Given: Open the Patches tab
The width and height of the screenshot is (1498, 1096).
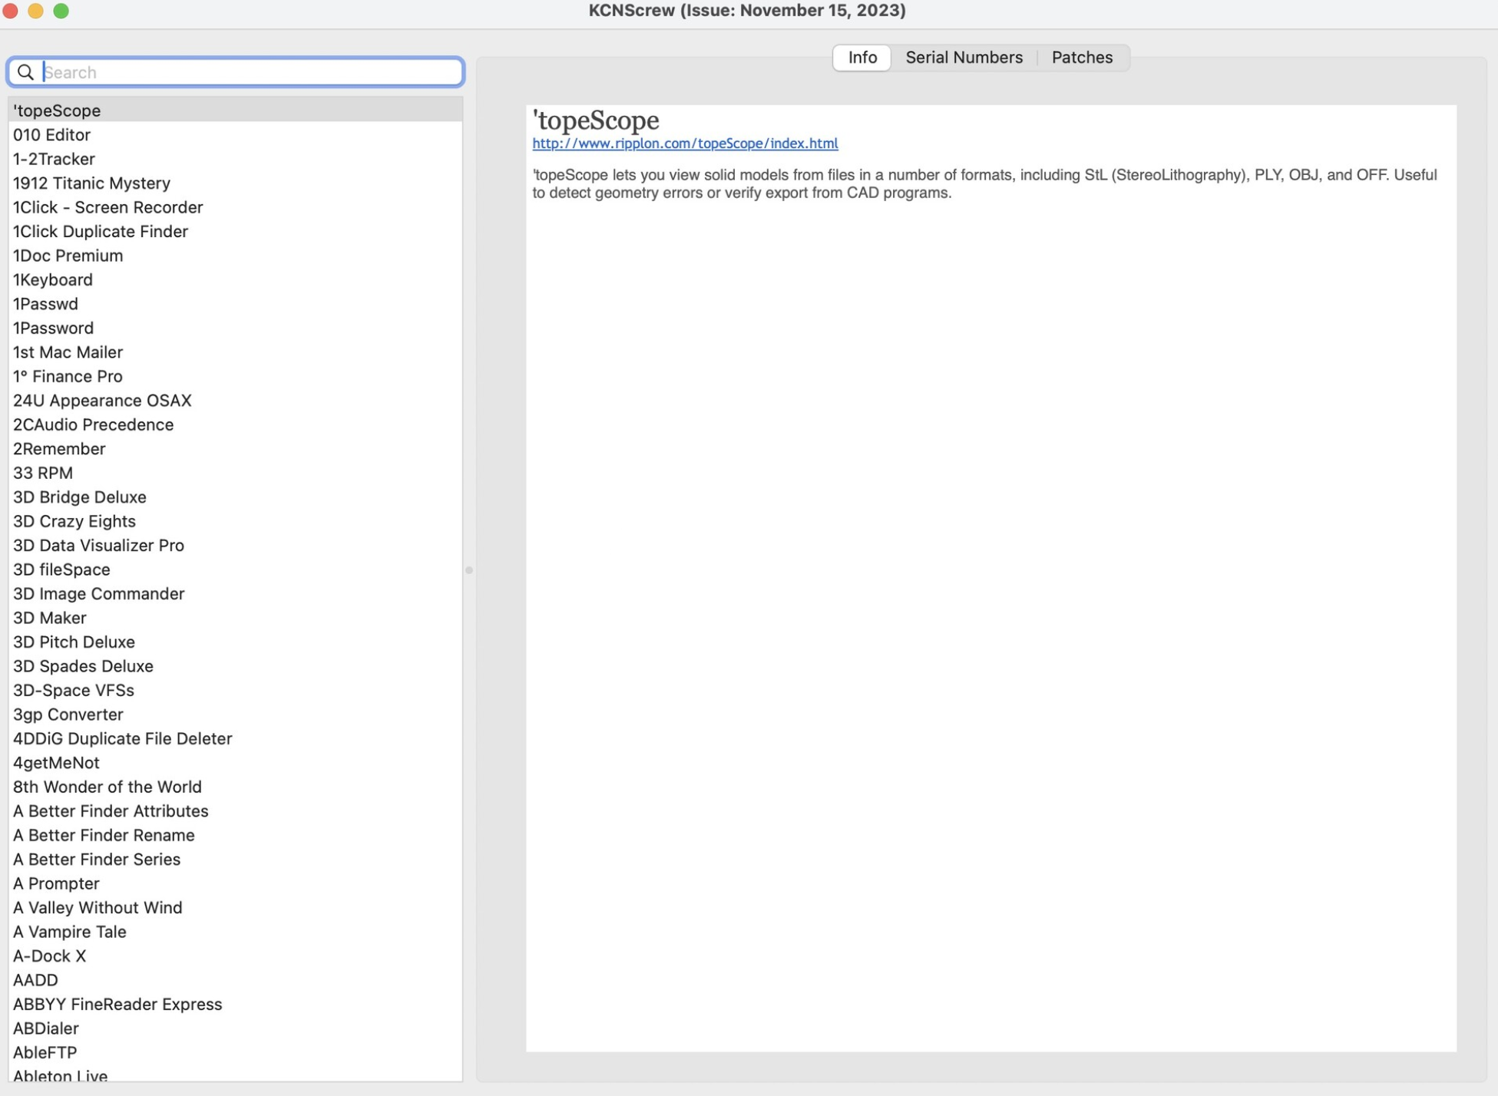Looking at the screenshot, I should point(1082,56).
